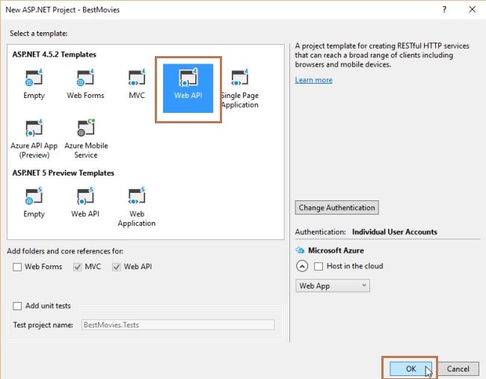The width and height of the screenshot is (486, 379).
Task: Pick the MVC template icon
Action: 137,78
